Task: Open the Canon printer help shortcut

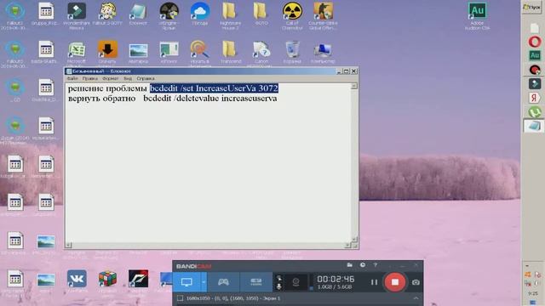Action: point(261,53)
